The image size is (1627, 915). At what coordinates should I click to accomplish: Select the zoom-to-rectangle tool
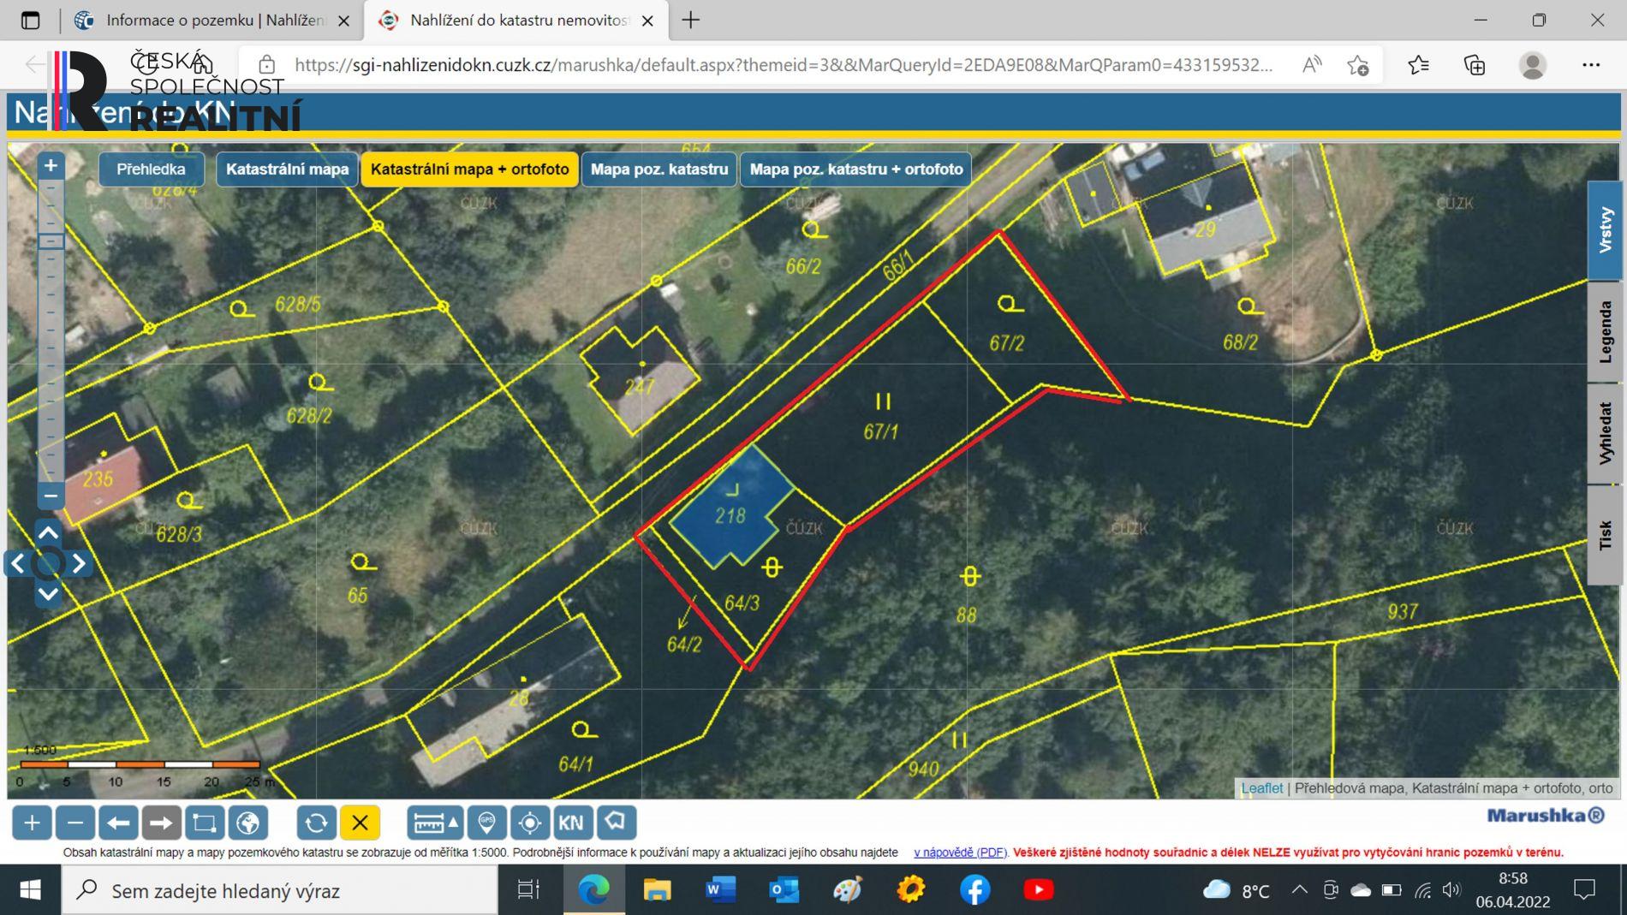click(x=205, y=823)
